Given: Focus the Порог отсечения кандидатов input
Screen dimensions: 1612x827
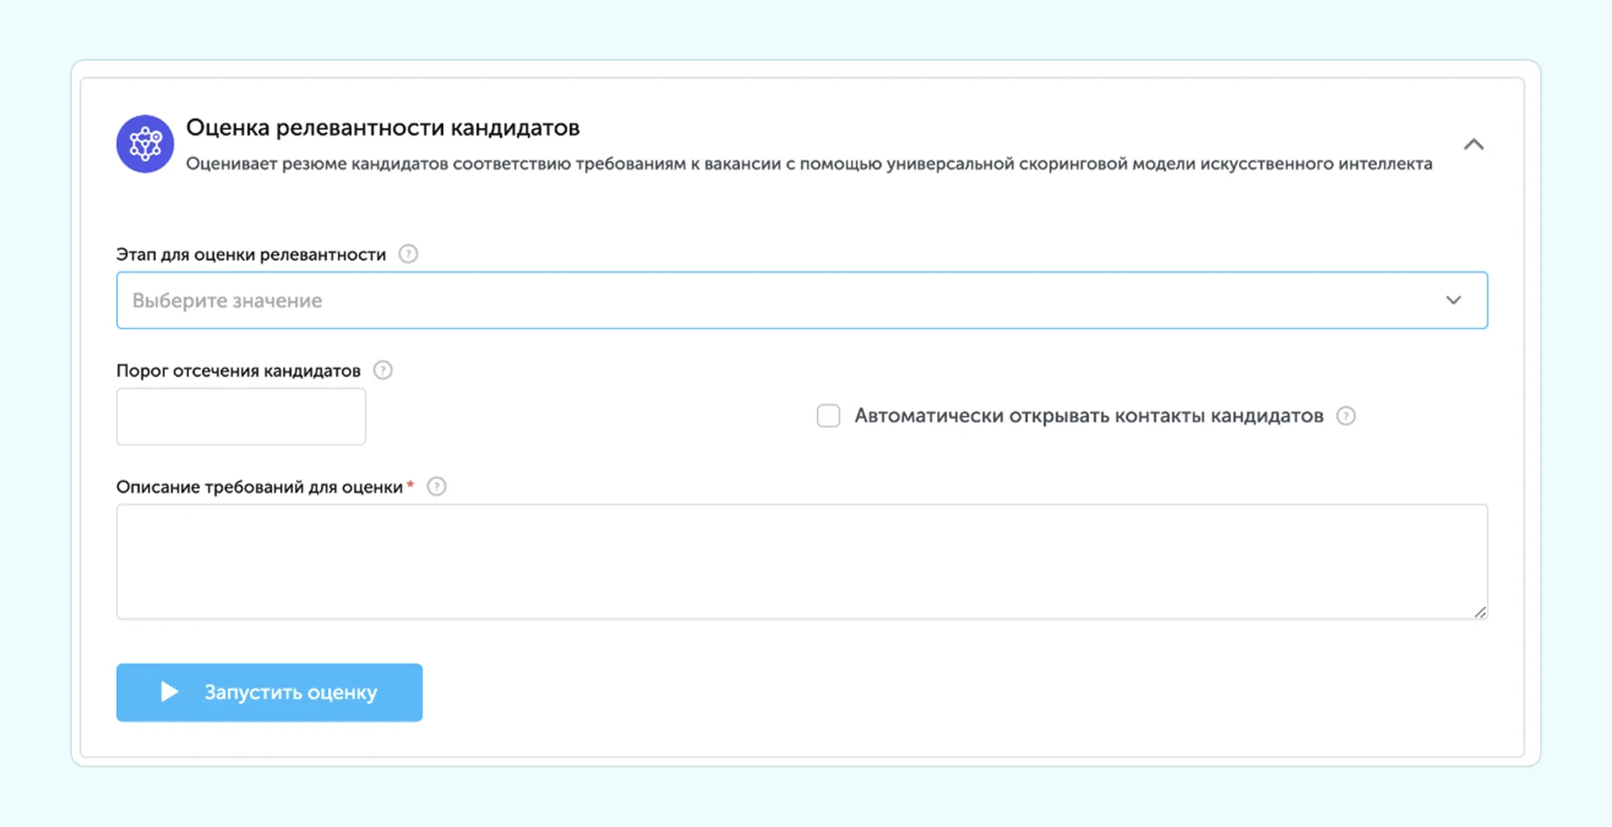Looking at the screenshot, I should [x=241, y=416].
